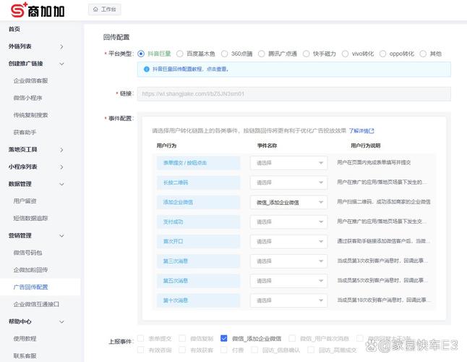Click the external-link icon beside 了解详情
The height and width of the screenshot is (362, 467).
tap(372, 131)
